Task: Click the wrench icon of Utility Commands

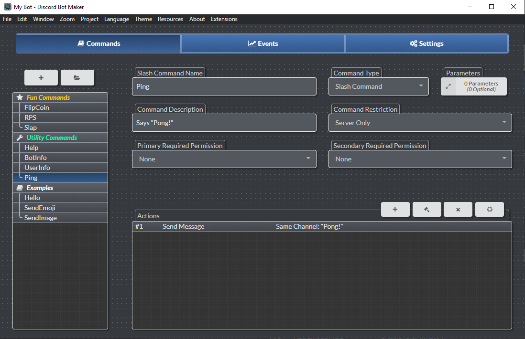Action: point(20,138)
